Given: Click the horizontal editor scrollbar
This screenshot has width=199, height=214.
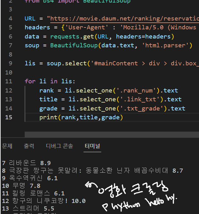Looking at the screenshot, I should tap(112, 134).
